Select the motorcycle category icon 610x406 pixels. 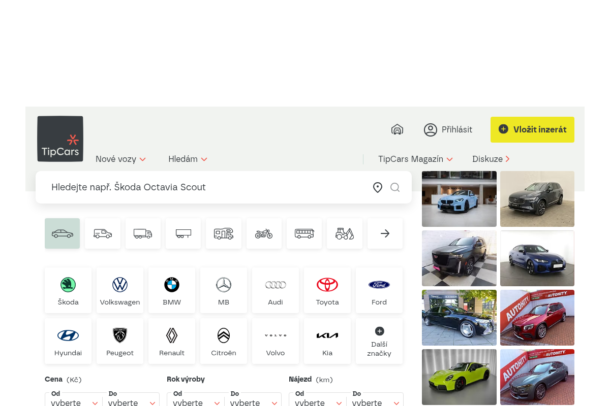point(264,233)
